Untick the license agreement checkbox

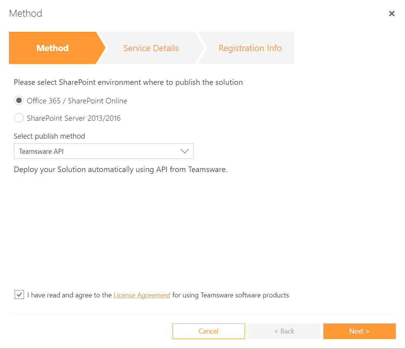pos(19,295)
